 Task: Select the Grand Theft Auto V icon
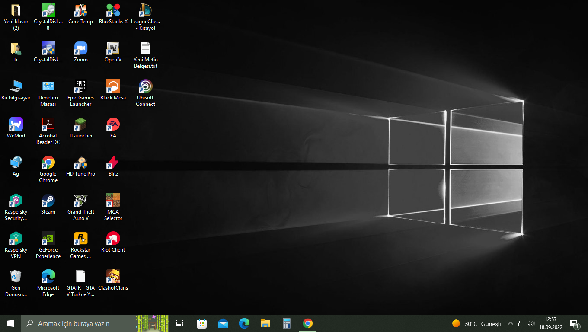point(80,201)
